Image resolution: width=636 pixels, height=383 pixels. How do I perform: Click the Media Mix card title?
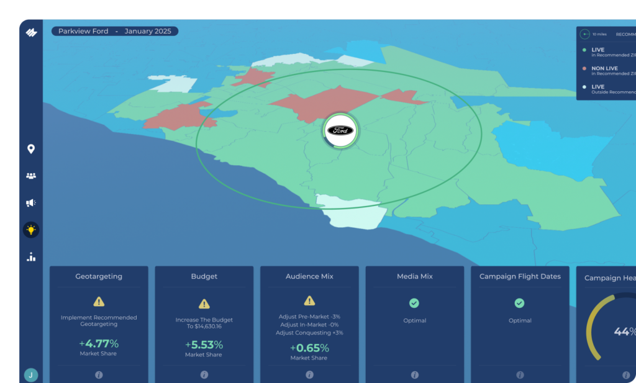pos(414,276)
